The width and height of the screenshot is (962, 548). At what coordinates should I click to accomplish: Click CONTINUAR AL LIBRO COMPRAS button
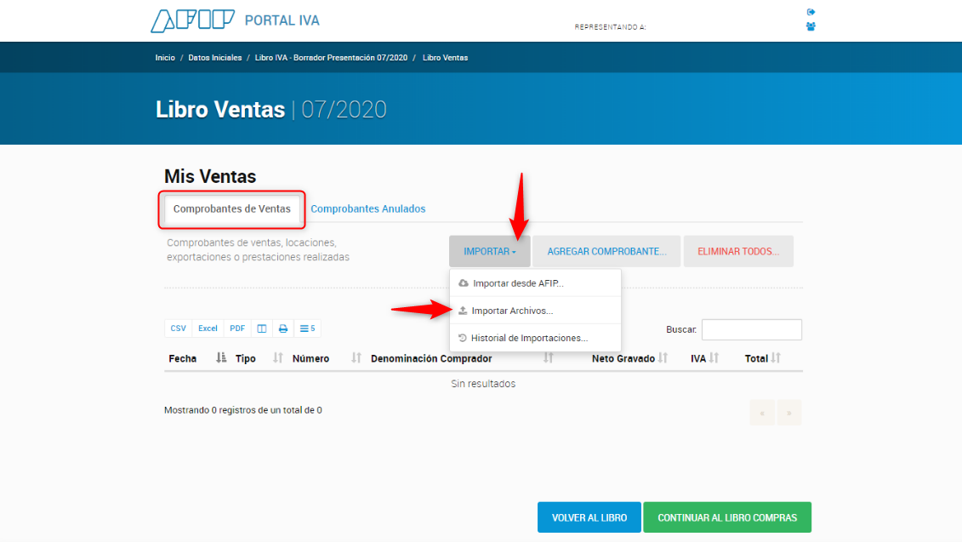pyautogui.click(x=726, y=517)
